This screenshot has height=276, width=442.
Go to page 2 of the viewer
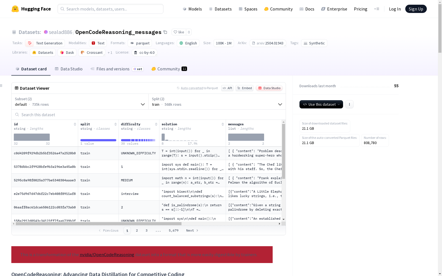[137, 230]
